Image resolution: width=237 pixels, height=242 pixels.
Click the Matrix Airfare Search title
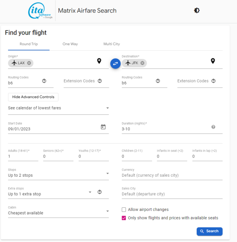coord(87,11)
